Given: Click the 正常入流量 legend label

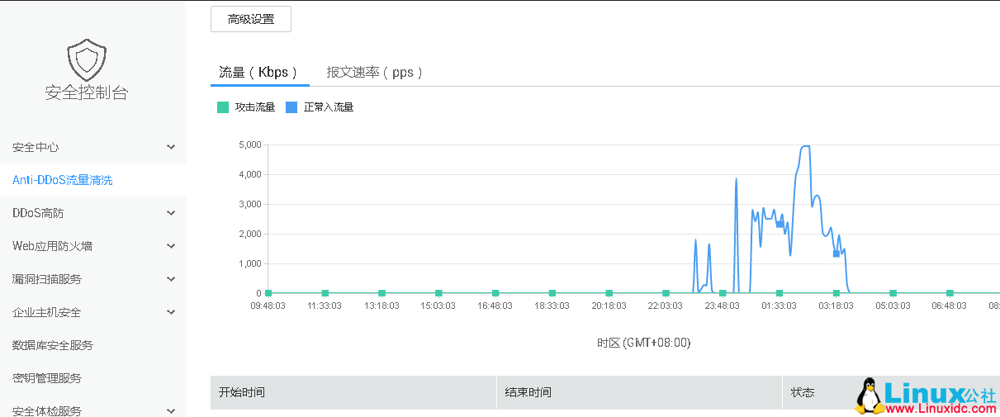Looking at the screenshot, I should (x=329, y=107).
